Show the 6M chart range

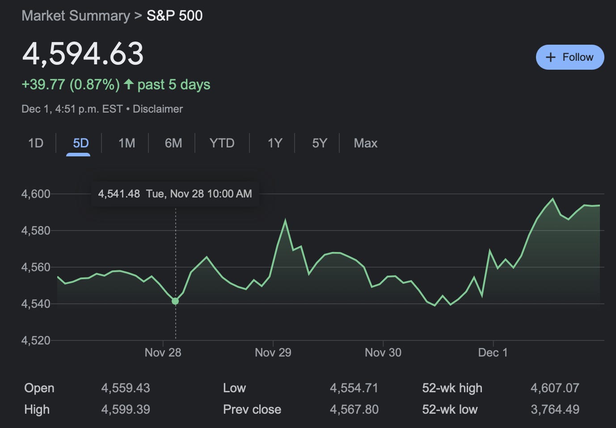pos(173,143)
